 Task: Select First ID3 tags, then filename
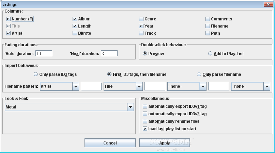[x=109, y=74]
